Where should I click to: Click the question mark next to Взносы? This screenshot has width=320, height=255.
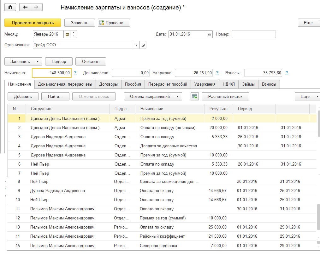(287, 73)
